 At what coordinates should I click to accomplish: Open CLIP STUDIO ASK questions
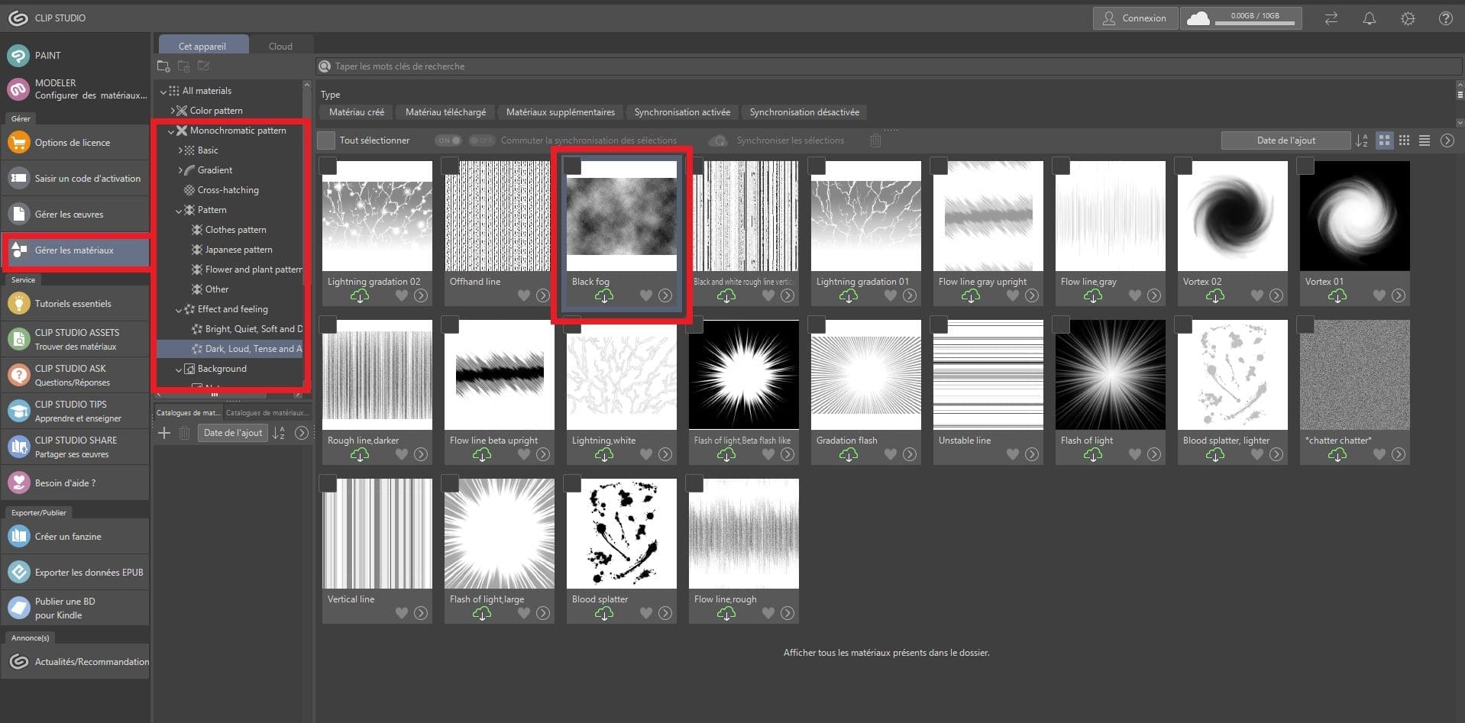[x=75, y=375]
